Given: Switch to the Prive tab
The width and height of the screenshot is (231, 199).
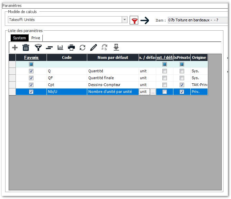Looking at the screenshot, I should click(36, 38).
